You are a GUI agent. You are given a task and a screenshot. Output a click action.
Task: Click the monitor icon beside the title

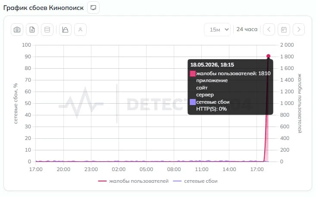(x=93, y=8)
